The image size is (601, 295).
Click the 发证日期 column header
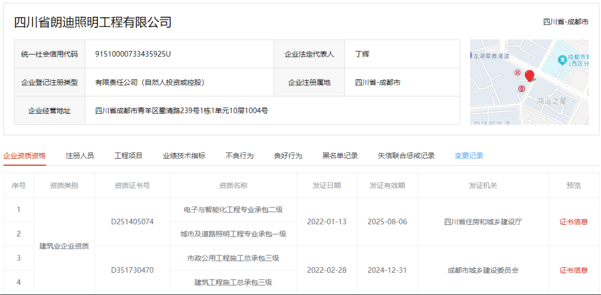click(x=327, y=185)
